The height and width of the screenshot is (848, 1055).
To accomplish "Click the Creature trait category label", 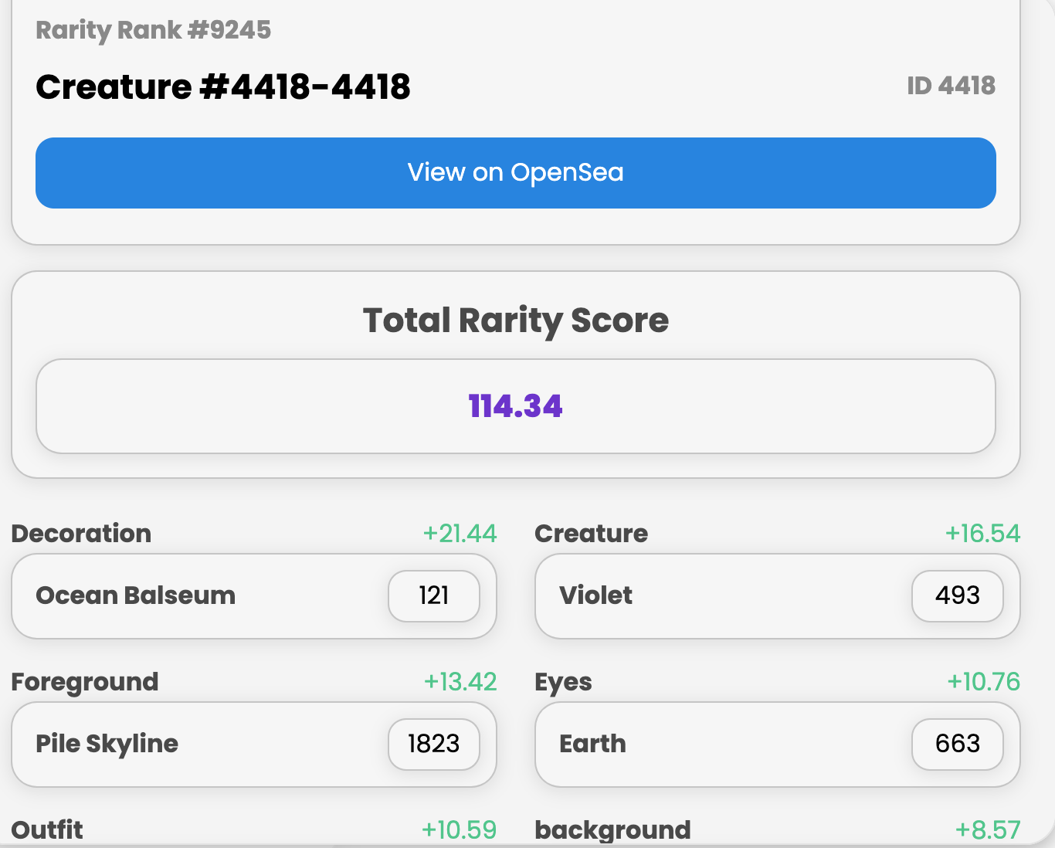I will tap(592, 534).
